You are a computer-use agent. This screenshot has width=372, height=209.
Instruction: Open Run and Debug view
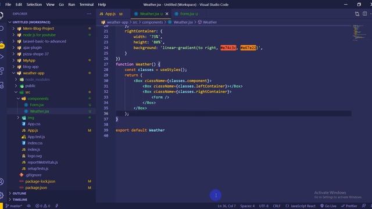1,57
